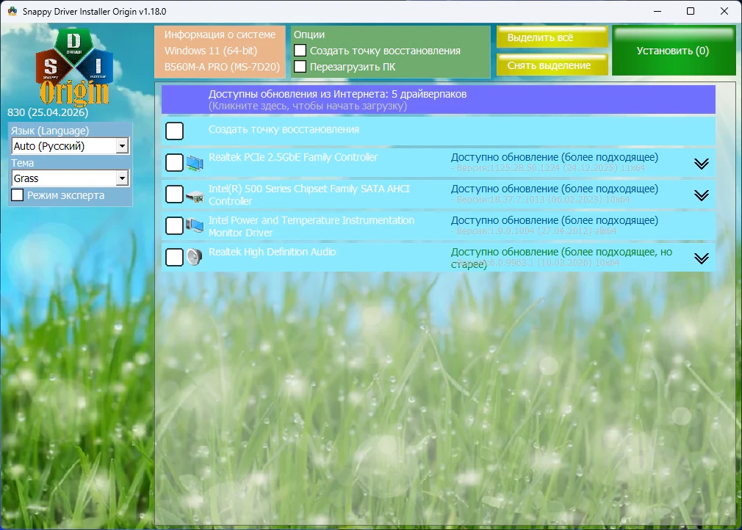Click the 'Realtek High Definition Audio' name
742x530 pixels.
272,252
